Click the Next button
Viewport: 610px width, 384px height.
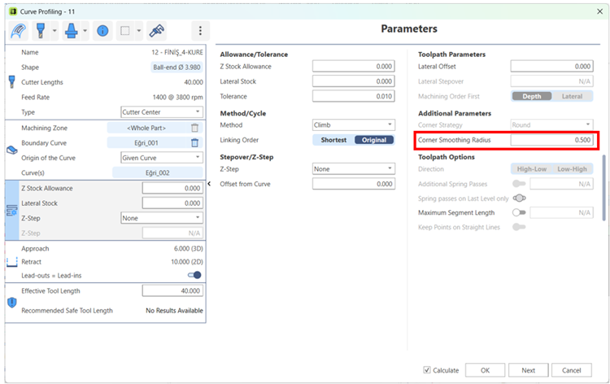(529, 370)
